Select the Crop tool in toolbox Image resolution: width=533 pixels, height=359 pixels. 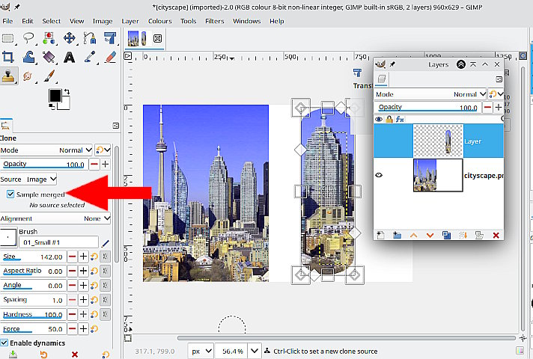[x=8, y=57]
